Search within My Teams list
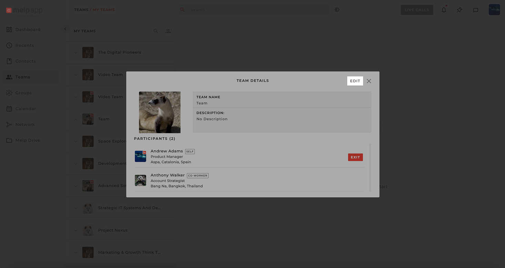Image resolution: width=505 pixels, height=268 pixels. pyautogui.click(x=156, y=31)
